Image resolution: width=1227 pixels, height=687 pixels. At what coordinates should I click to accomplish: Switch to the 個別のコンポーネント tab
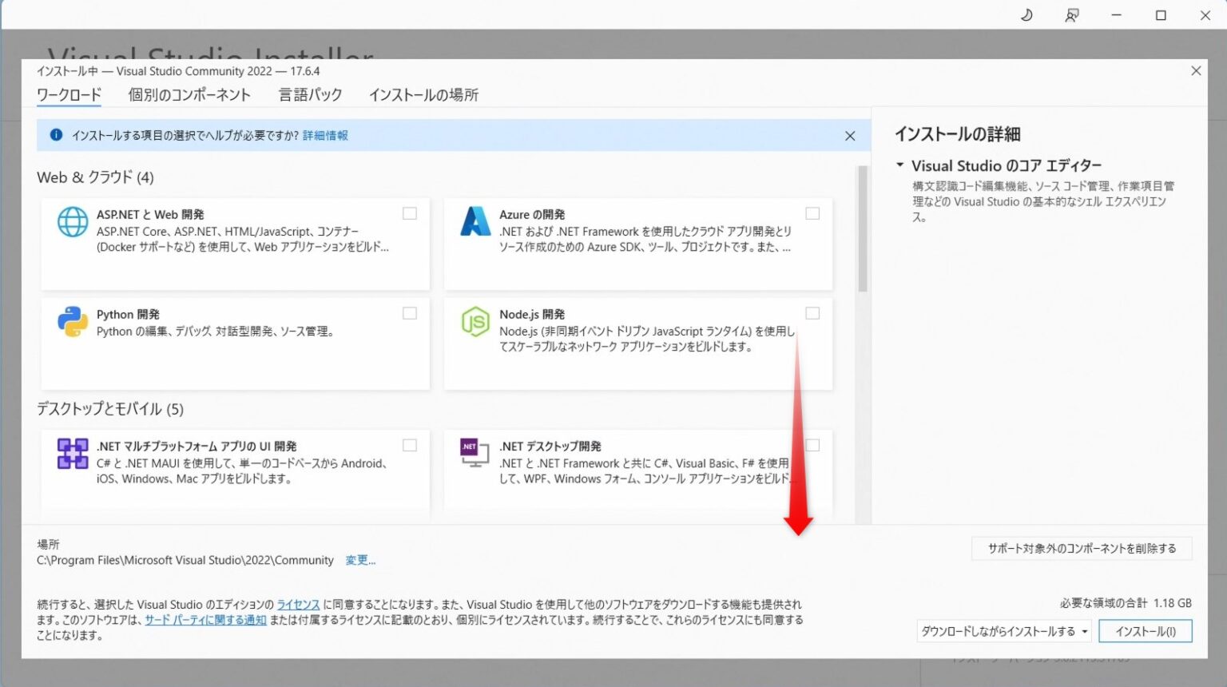point(189,94)
